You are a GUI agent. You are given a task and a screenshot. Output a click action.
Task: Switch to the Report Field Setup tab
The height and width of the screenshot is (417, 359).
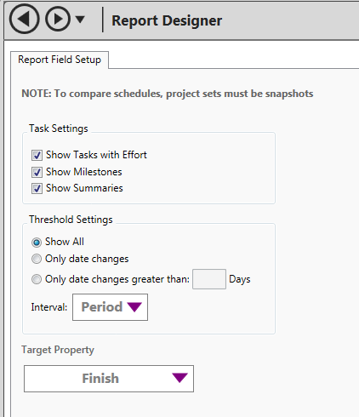60,60
